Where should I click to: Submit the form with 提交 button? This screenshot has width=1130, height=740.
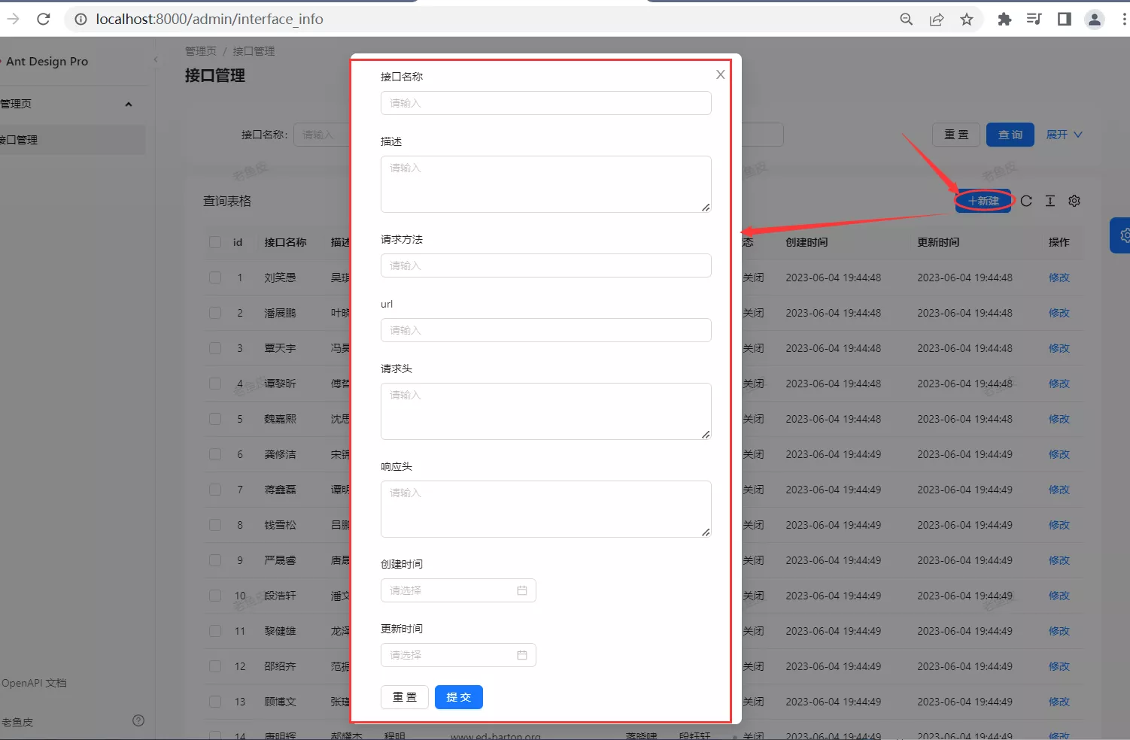point(459,697)
